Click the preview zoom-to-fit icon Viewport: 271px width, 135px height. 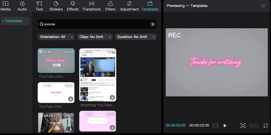(x=243, y=126)
